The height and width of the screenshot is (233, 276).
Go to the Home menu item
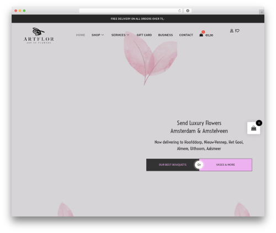(x=81, y=35)
